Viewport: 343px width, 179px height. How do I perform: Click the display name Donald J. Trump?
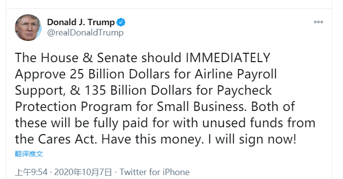tap(81, 22)
